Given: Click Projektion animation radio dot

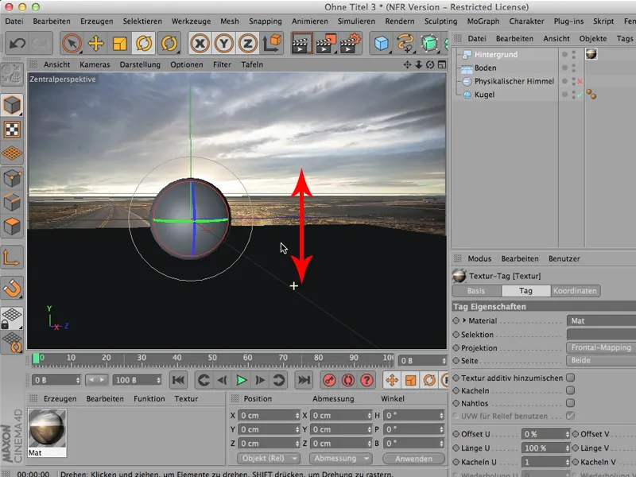Looking at the screenshot, I should click(x=456, y=348).
